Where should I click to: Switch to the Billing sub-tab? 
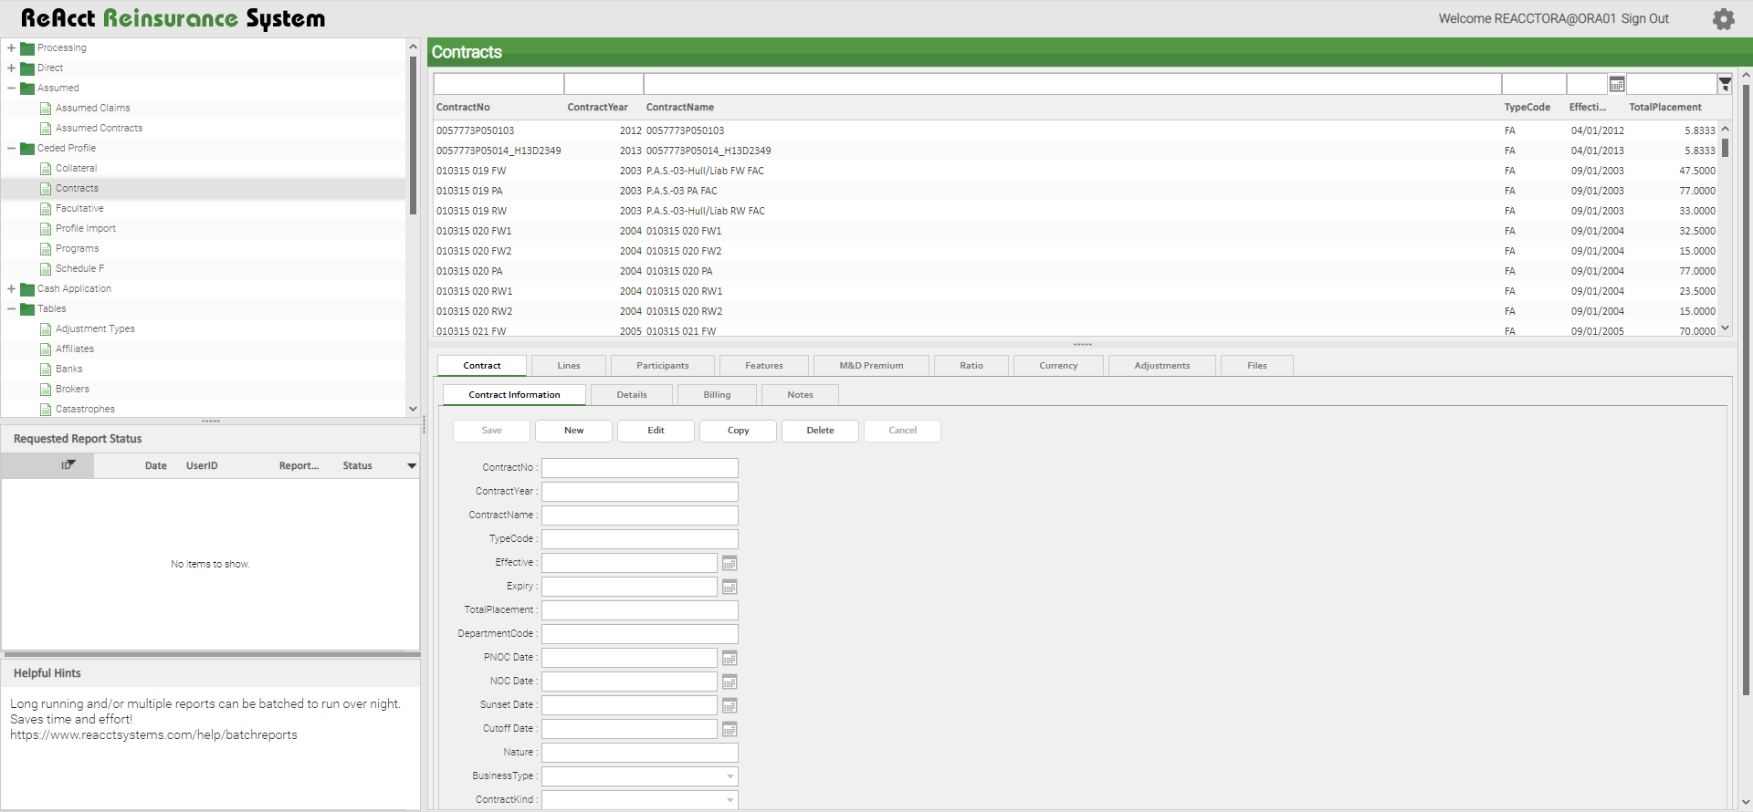(x=717, y=395)
